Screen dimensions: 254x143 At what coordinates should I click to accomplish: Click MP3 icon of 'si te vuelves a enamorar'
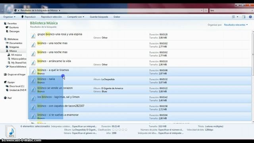pyautogui.click(x=33, y=116)
